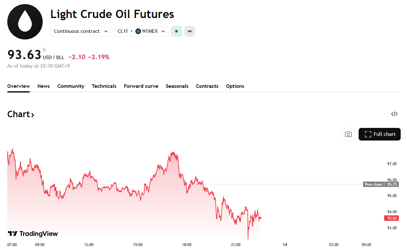Switch to the News tab
407x252 pixels.
point(44,86)
